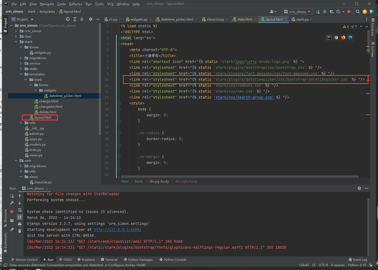
Task: Open the dropdown arrow beside the Profile button
Action: 343,12
